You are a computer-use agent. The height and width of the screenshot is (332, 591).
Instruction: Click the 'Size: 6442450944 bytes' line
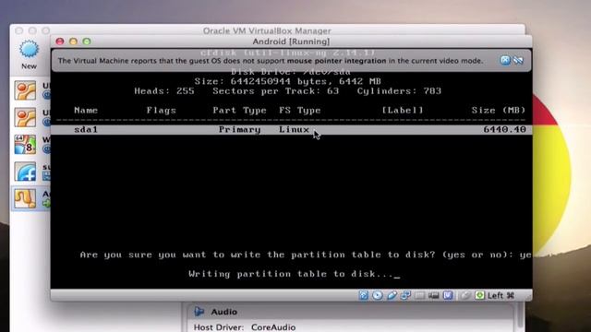click(287, 81)
